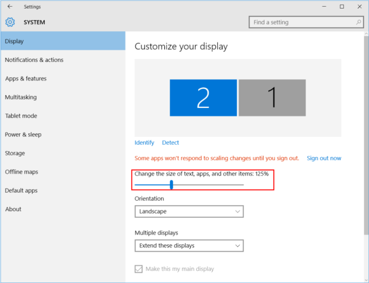Select Tablet mode in sidebar
Viewport: 369px width, 283px height.
pos(21,116)
